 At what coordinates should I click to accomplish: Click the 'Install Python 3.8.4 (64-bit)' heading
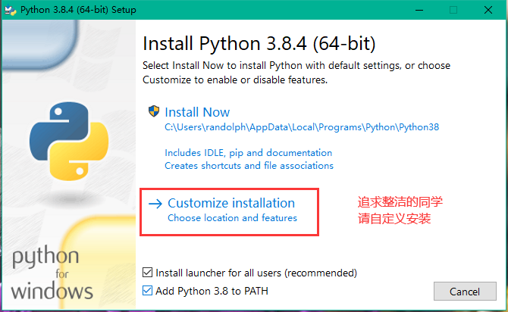[x=259, y=44]
